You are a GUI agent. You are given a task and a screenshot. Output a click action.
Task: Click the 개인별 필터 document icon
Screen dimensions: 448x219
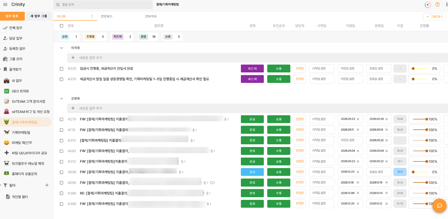click(8, 197)
